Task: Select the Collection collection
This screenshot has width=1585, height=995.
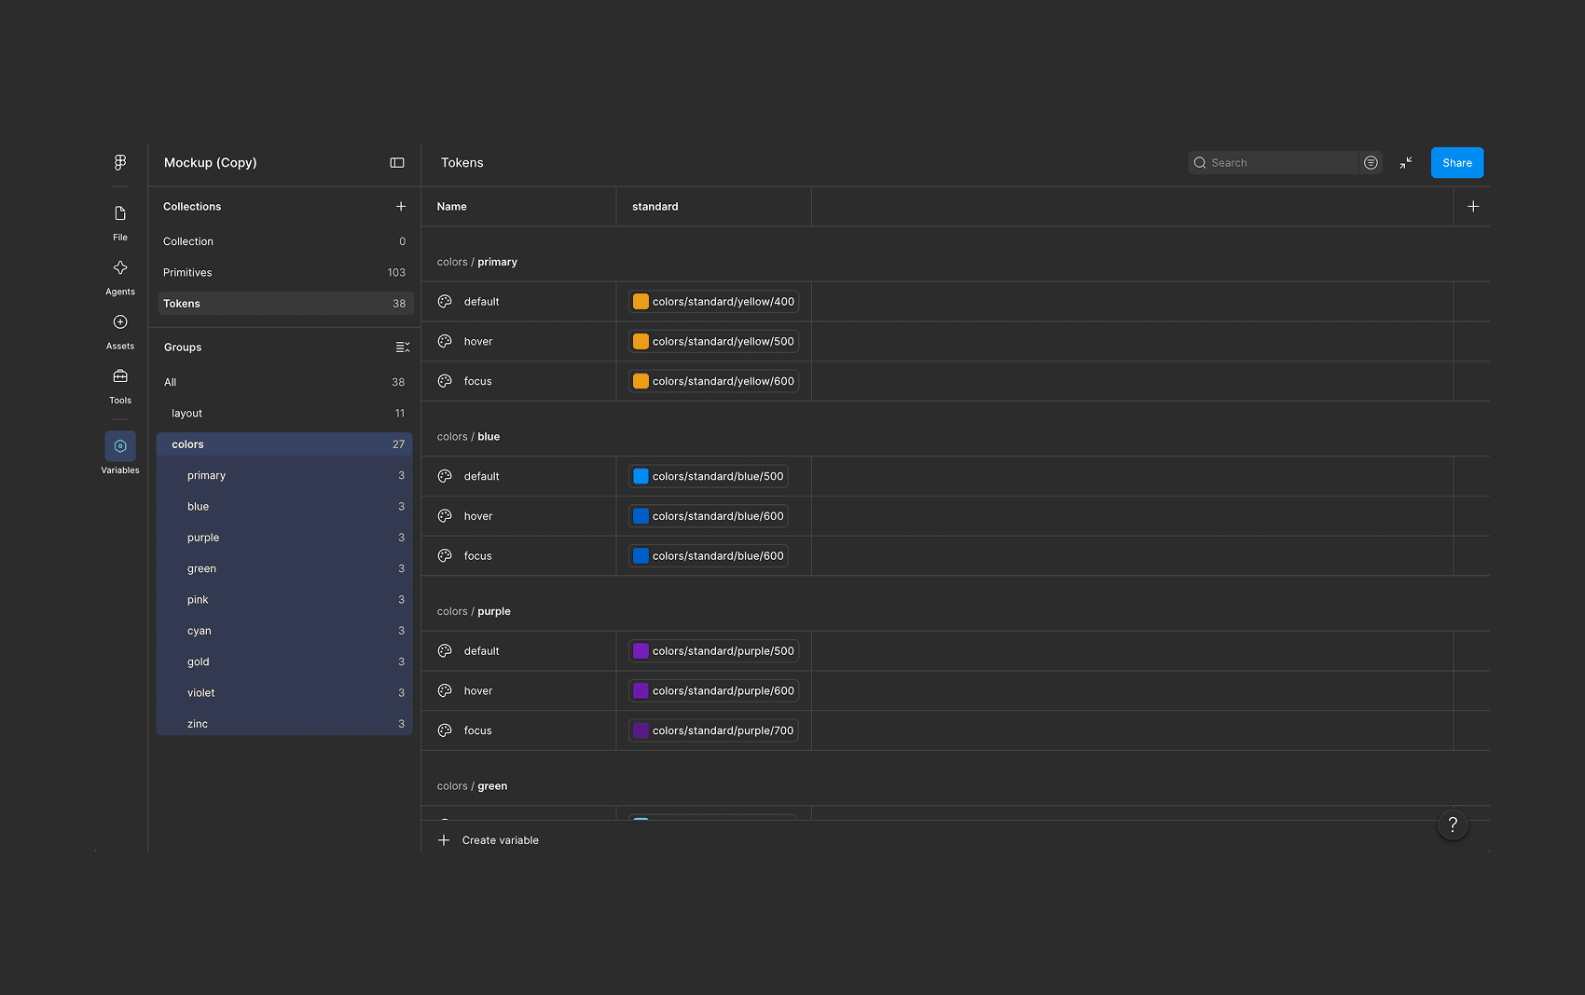Action: coord(284,241)
